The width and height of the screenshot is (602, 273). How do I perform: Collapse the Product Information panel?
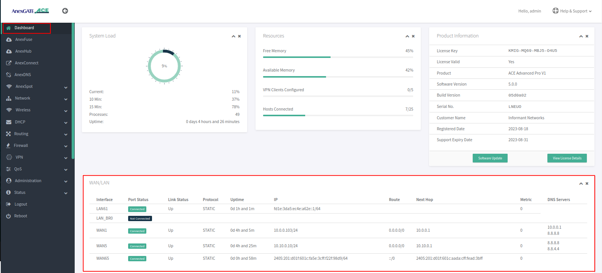point(581,36)
